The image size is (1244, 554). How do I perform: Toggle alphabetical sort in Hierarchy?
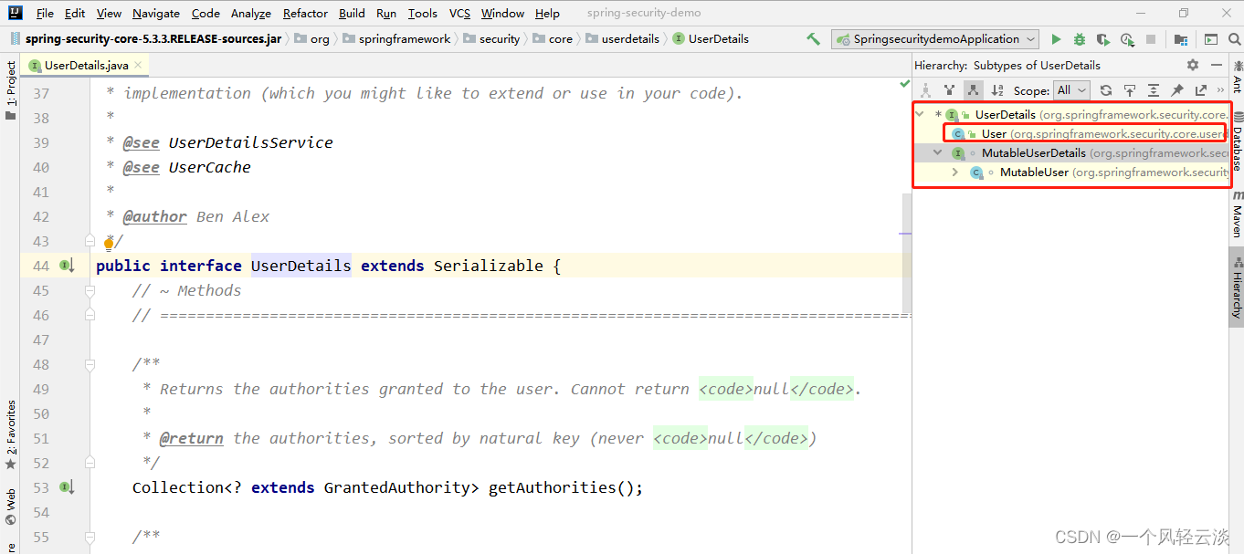coord(997,90)
